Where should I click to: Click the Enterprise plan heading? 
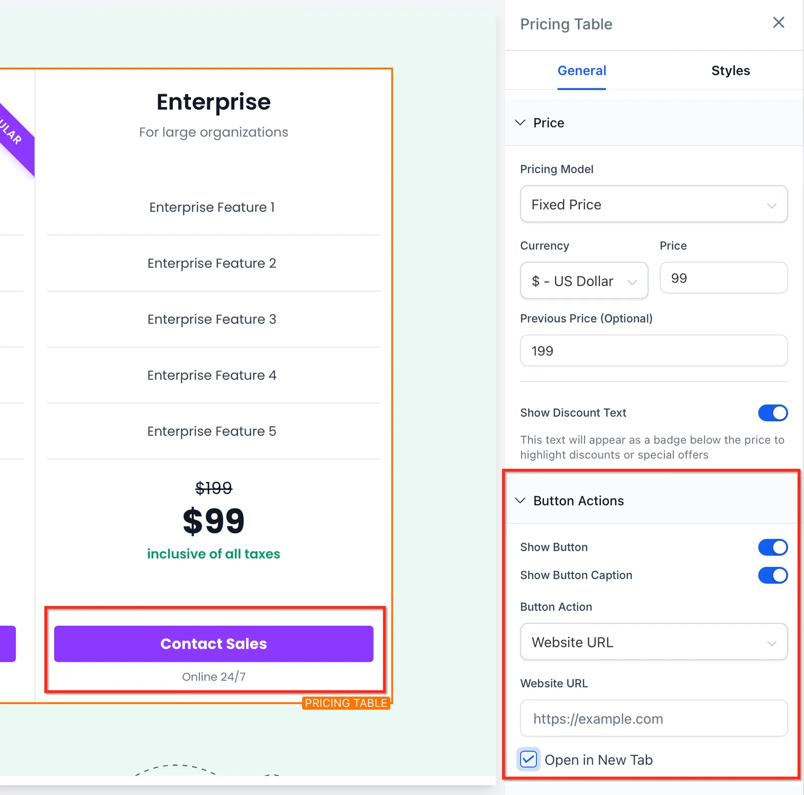[x=214, y=102]
